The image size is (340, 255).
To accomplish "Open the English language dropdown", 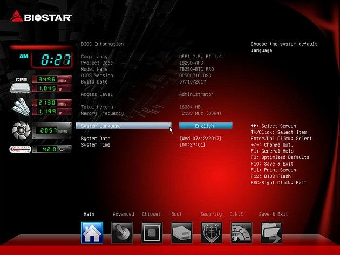I will pyautogui.click(x=206, y=126).
